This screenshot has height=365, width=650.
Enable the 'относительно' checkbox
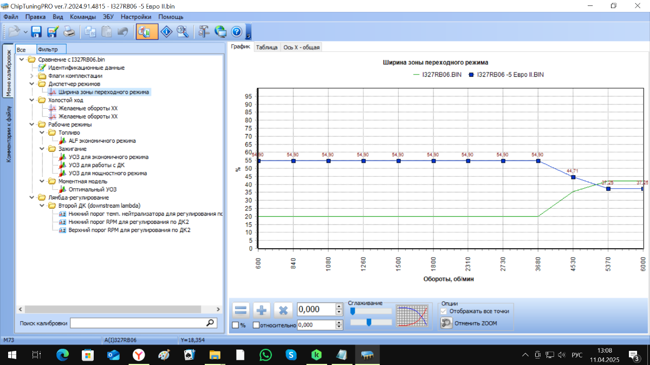pos(256,325)
